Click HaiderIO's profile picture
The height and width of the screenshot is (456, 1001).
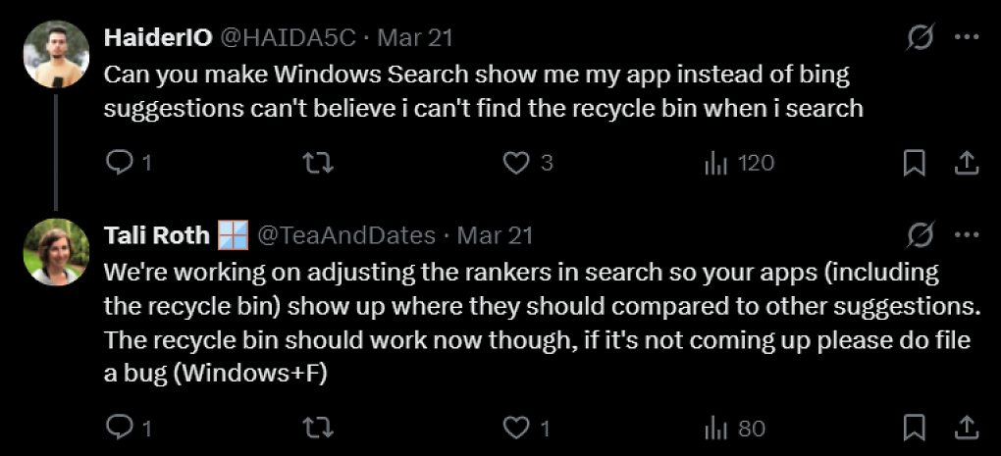[x=56, y=54]
